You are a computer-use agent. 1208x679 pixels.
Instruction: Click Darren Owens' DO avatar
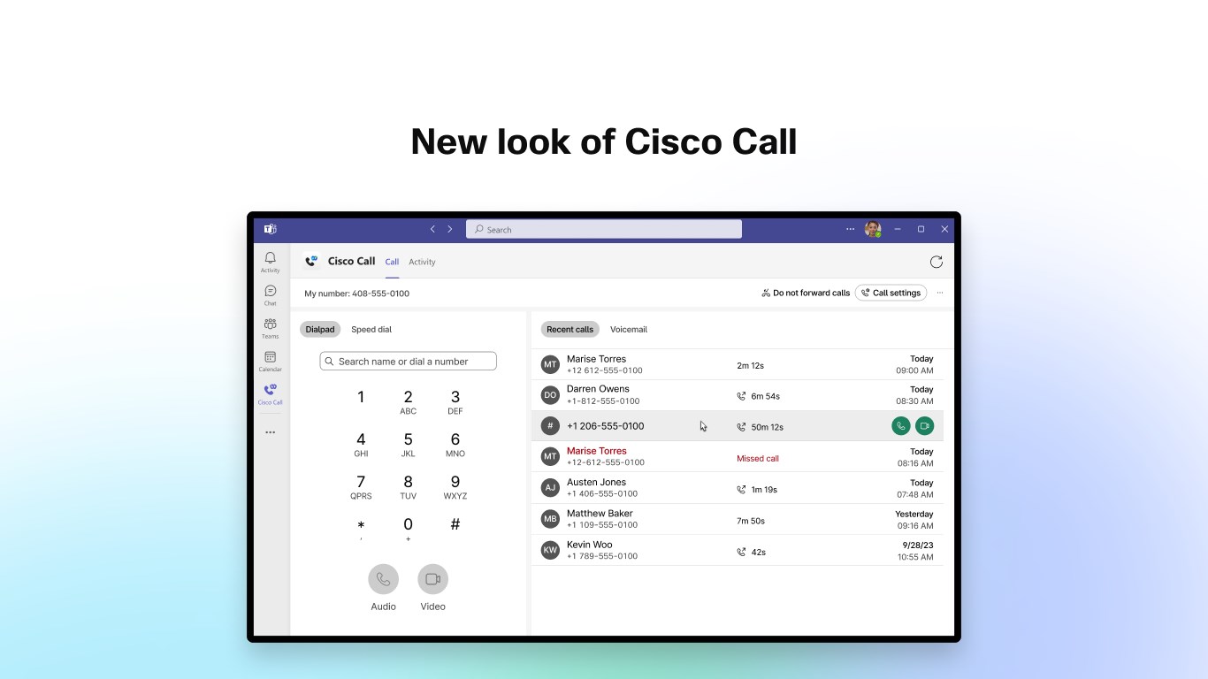[550, 394]
